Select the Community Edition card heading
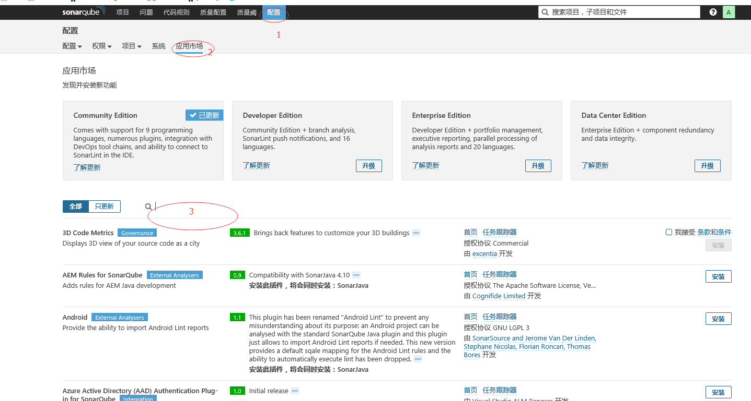 click(105, 115)
